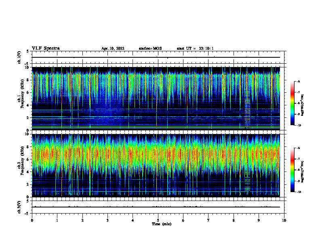Click the "-5" tick on ch.3(V) axis
Viewport: 320px width, 247px height.
(x=27, y=214)
